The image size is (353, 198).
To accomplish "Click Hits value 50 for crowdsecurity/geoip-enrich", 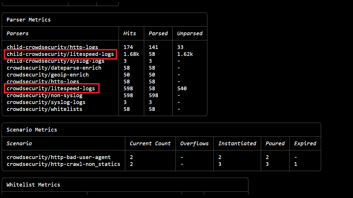I will pyautogui.click(x=127, y=75).
